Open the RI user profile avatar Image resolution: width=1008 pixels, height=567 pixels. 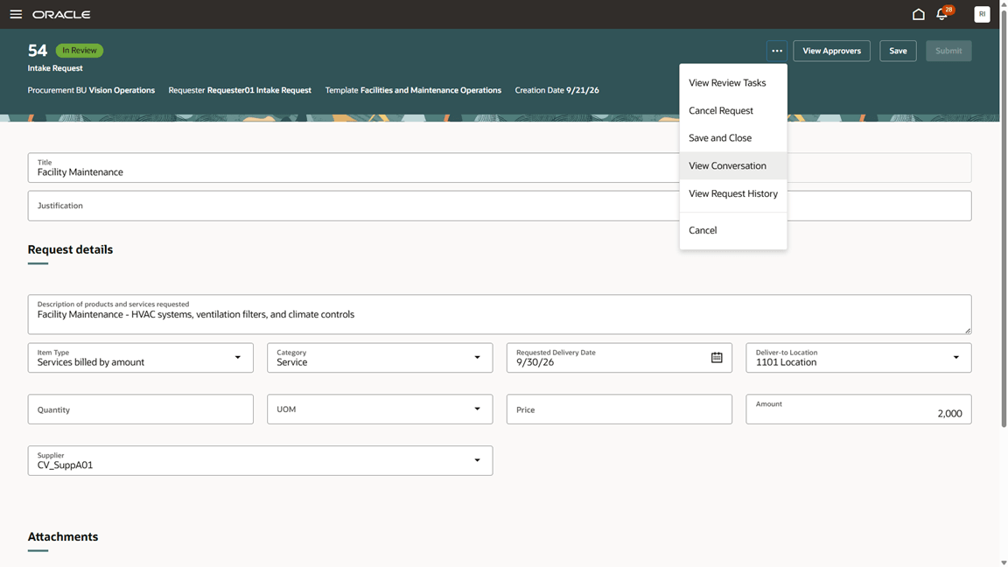point(982,14)
